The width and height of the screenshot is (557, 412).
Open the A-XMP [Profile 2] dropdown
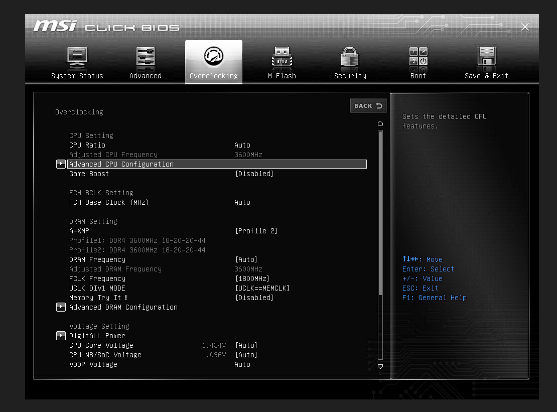click(256, 231)
